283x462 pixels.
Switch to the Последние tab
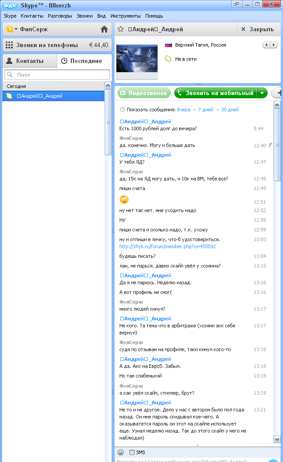coord(85,61)
